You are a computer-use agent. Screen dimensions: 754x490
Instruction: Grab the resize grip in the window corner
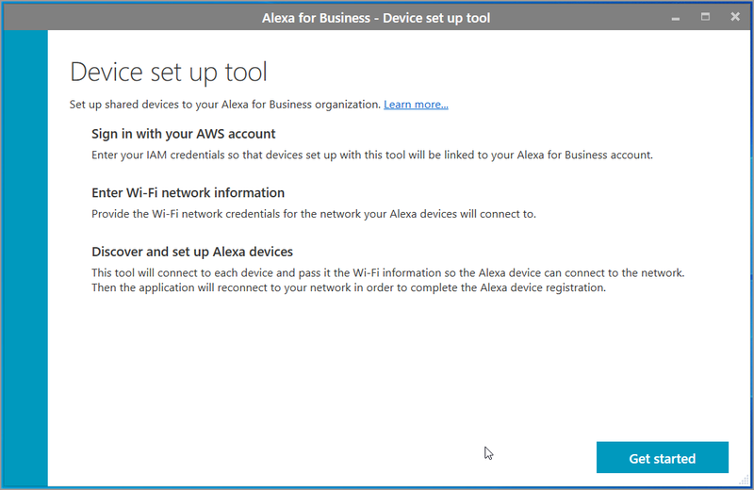(x=744, y=480)
